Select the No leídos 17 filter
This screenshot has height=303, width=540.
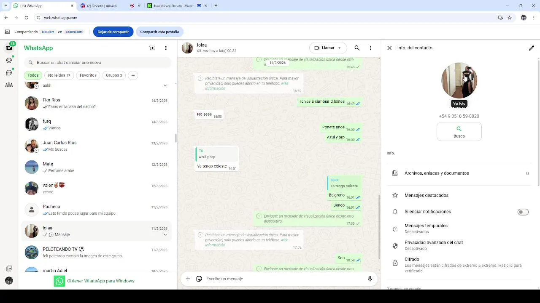pyautogui.click(x=59, y=75)
